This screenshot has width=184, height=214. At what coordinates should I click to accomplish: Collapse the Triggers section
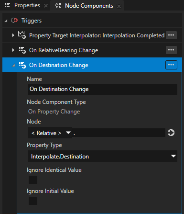pyautogui.click(x=6, y=21)
